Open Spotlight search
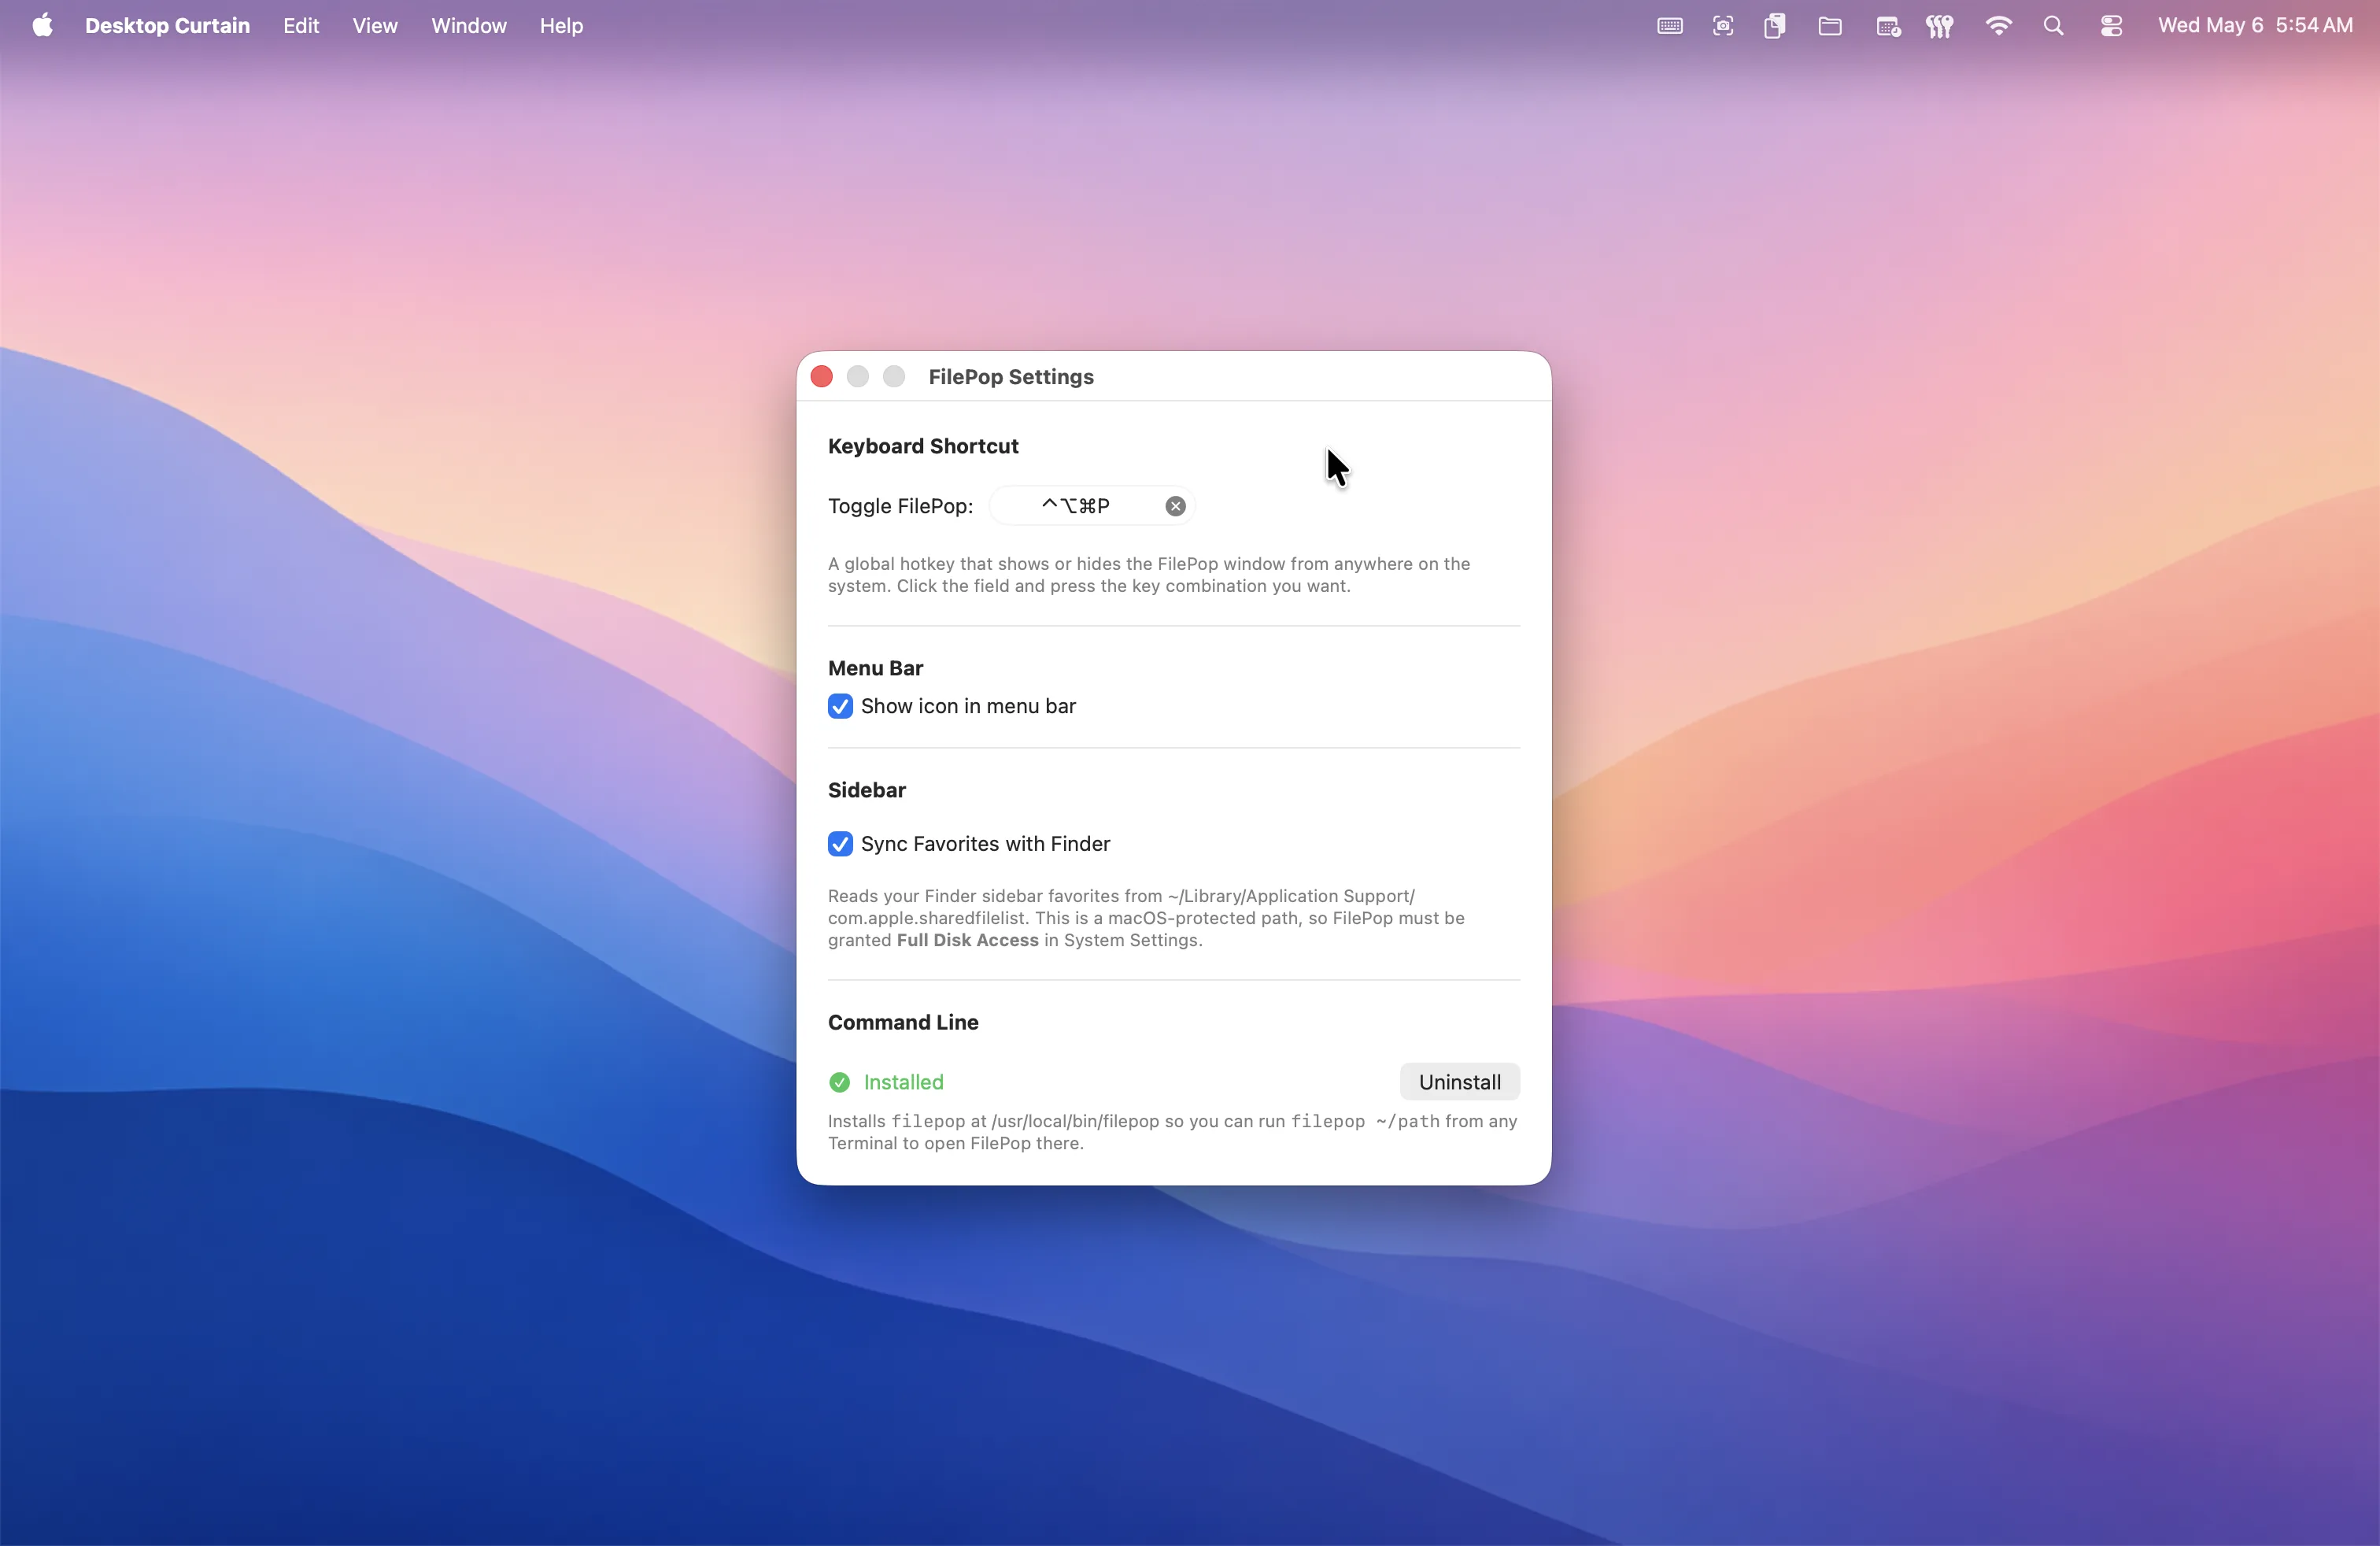The image size is (2380, 1546). [x=2053, y=27]
